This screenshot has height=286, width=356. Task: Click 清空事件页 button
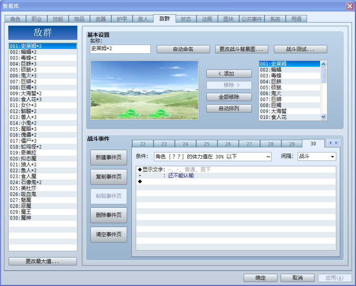(x=109, y=234)
